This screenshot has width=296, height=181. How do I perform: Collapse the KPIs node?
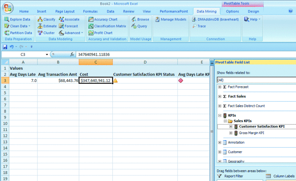click(x=220, y=115)
